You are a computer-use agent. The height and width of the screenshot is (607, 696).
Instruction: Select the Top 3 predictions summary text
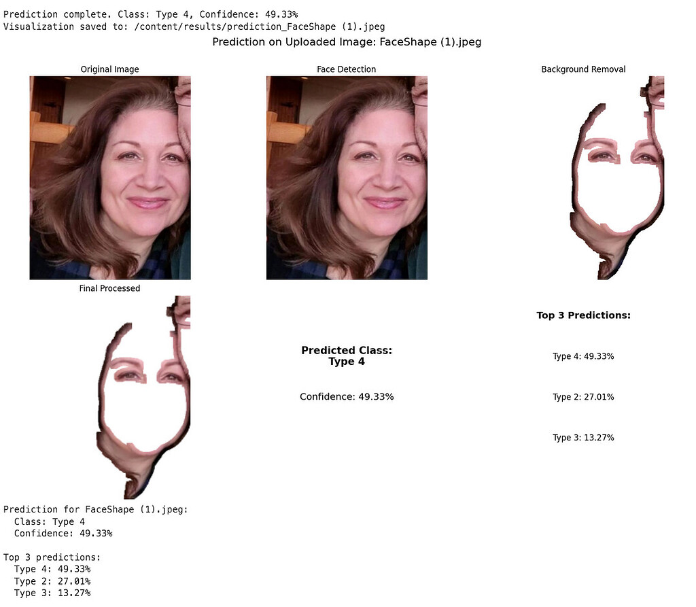[51, 557]
